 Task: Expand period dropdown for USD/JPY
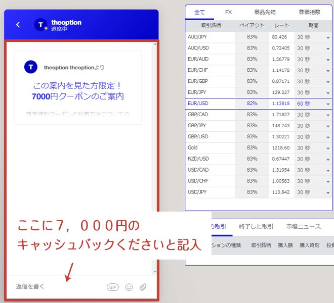(328, 192)
